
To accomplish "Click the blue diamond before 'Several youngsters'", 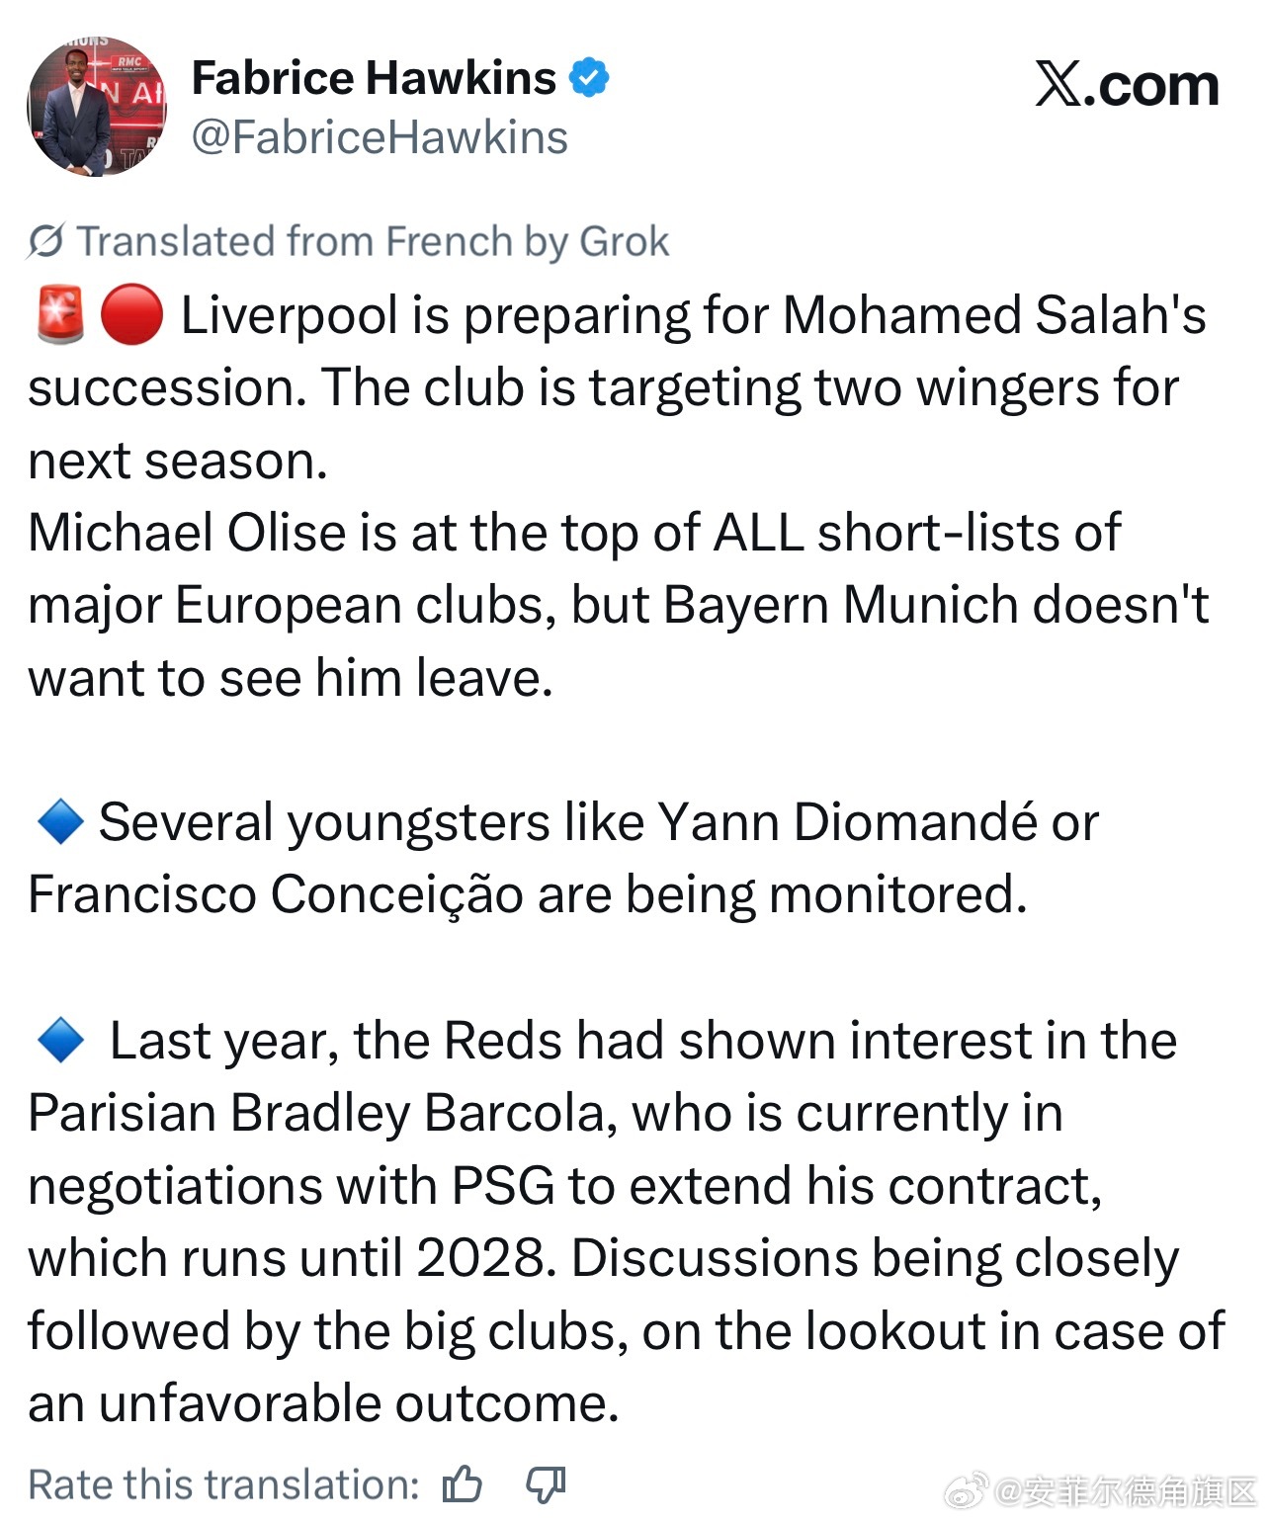I will point(59,822).
